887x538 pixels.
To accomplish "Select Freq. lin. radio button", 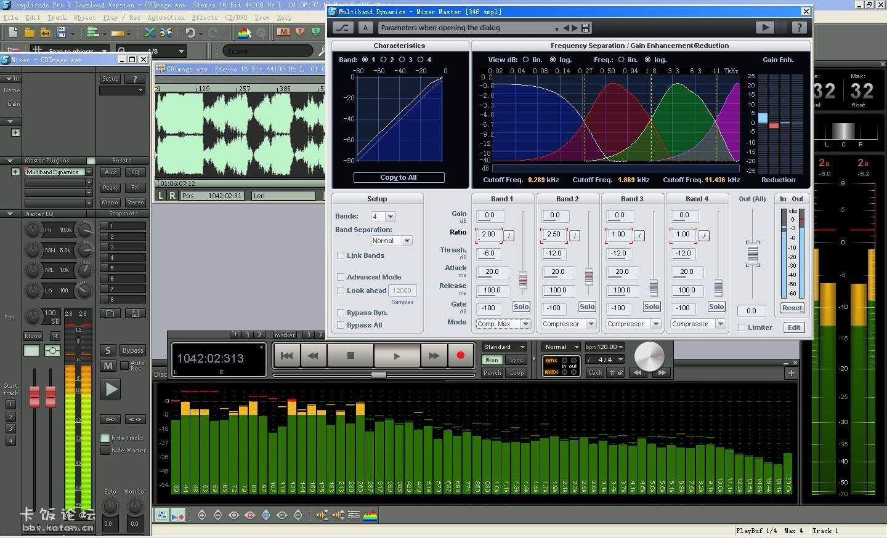I will coord(621,60).
